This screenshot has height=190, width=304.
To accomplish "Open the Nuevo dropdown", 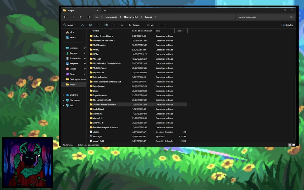I will 69,25.
